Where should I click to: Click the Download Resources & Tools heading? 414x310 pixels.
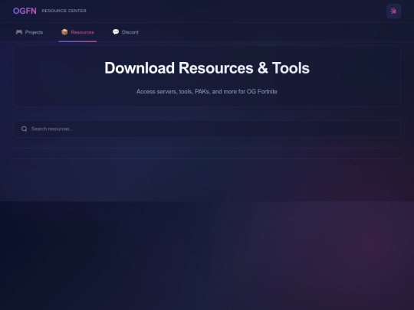click(x=207, y=68)
